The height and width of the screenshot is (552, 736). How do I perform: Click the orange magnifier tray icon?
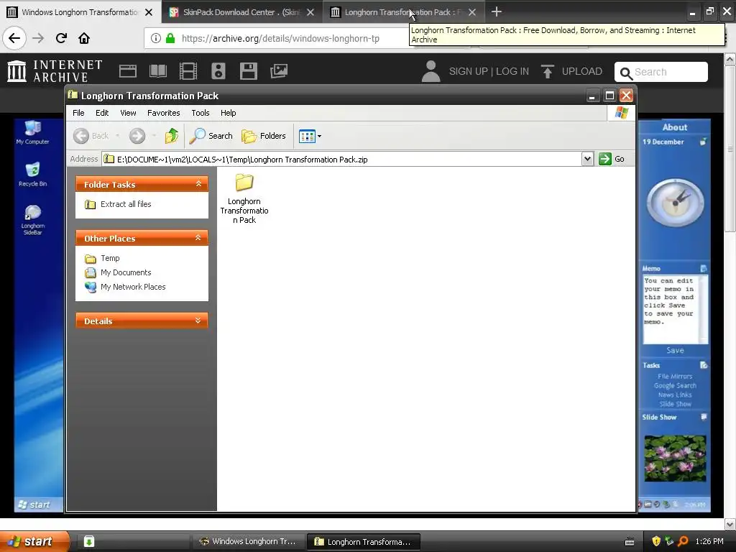683,541
